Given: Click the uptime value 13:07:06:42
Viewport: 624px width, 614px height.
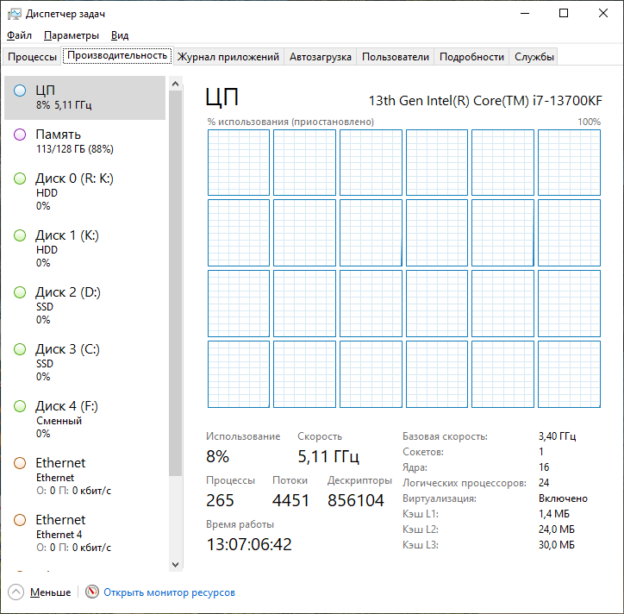Looking at the screenshot, I should coord(249,544).
